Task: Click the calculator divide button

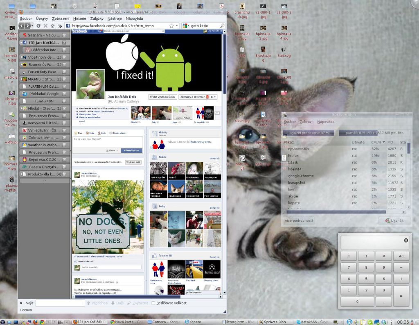Action: click(x=366, y=256)
